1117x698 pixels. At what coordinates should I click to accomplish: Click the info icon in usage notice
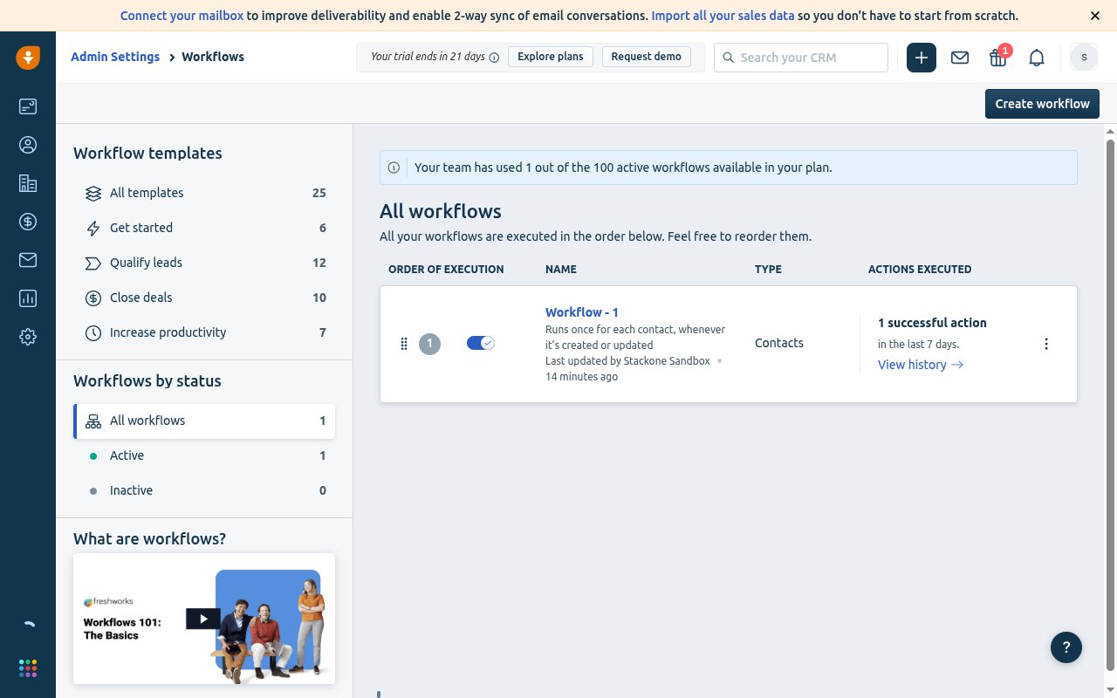tap(394, 168)
